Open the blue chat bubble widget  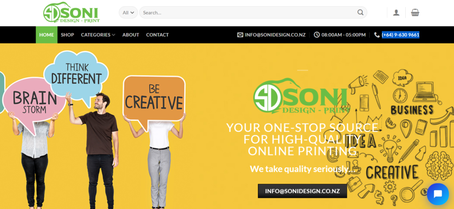(438, 194)
